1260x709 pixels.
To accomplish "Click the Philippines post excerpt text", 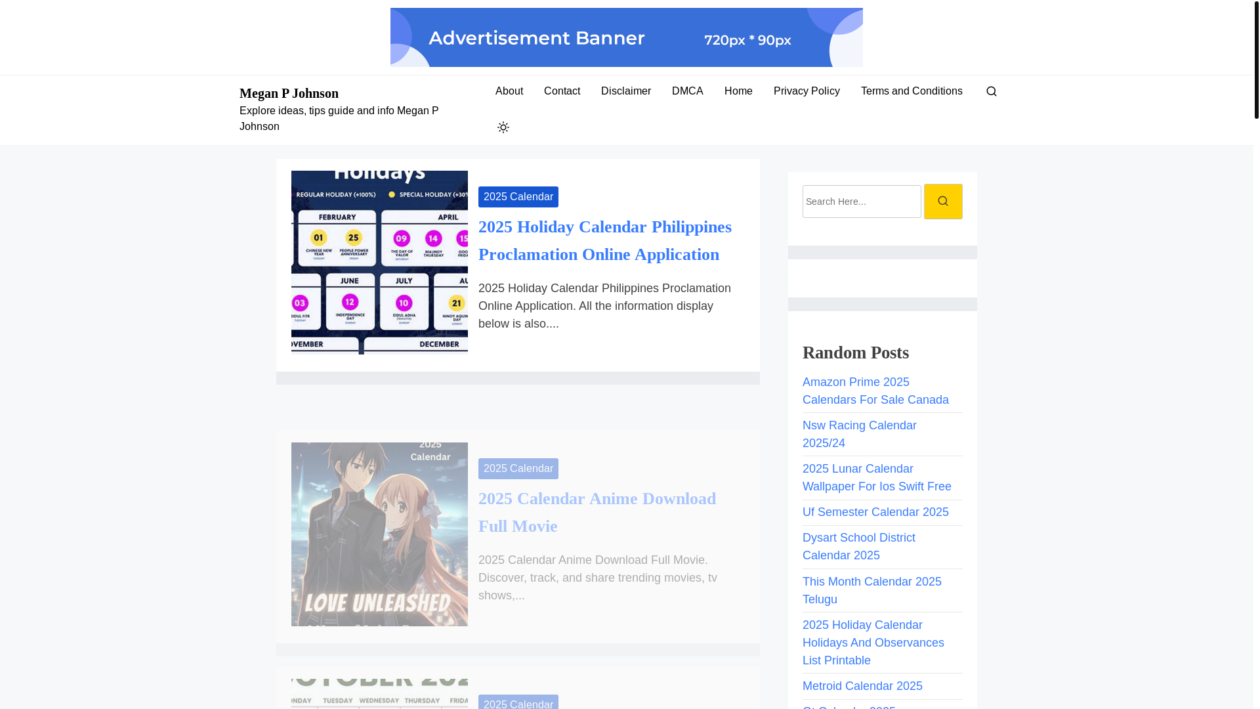I will (x=604, y=306).
